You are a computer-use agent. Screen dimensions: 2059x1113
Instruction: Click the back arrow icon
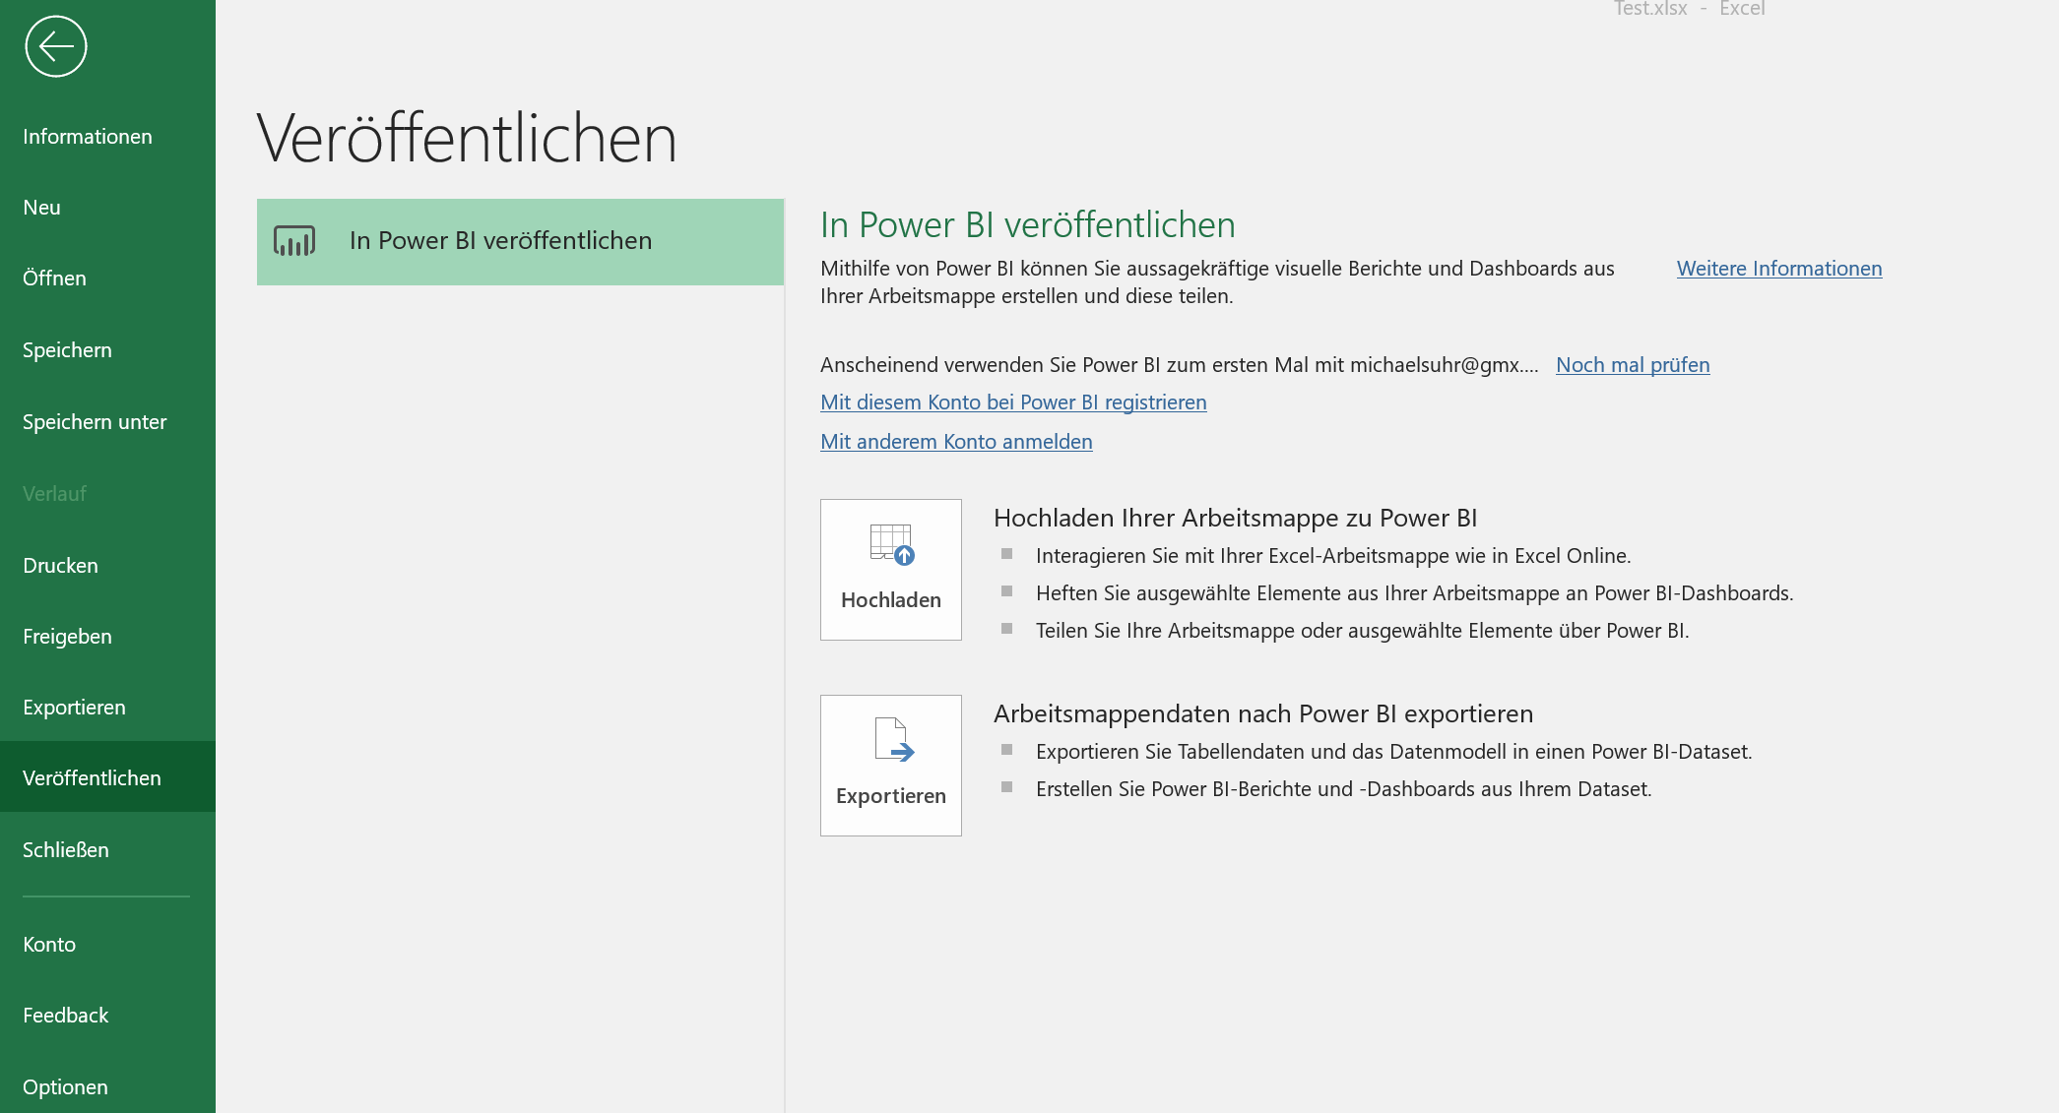(x=56, y=46)
